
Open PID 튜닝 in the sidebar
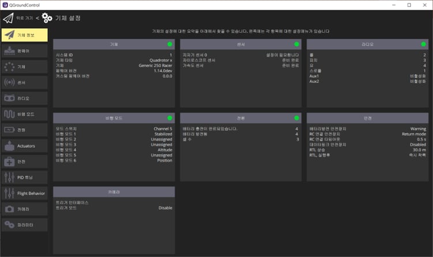click(x=24, y=178)
